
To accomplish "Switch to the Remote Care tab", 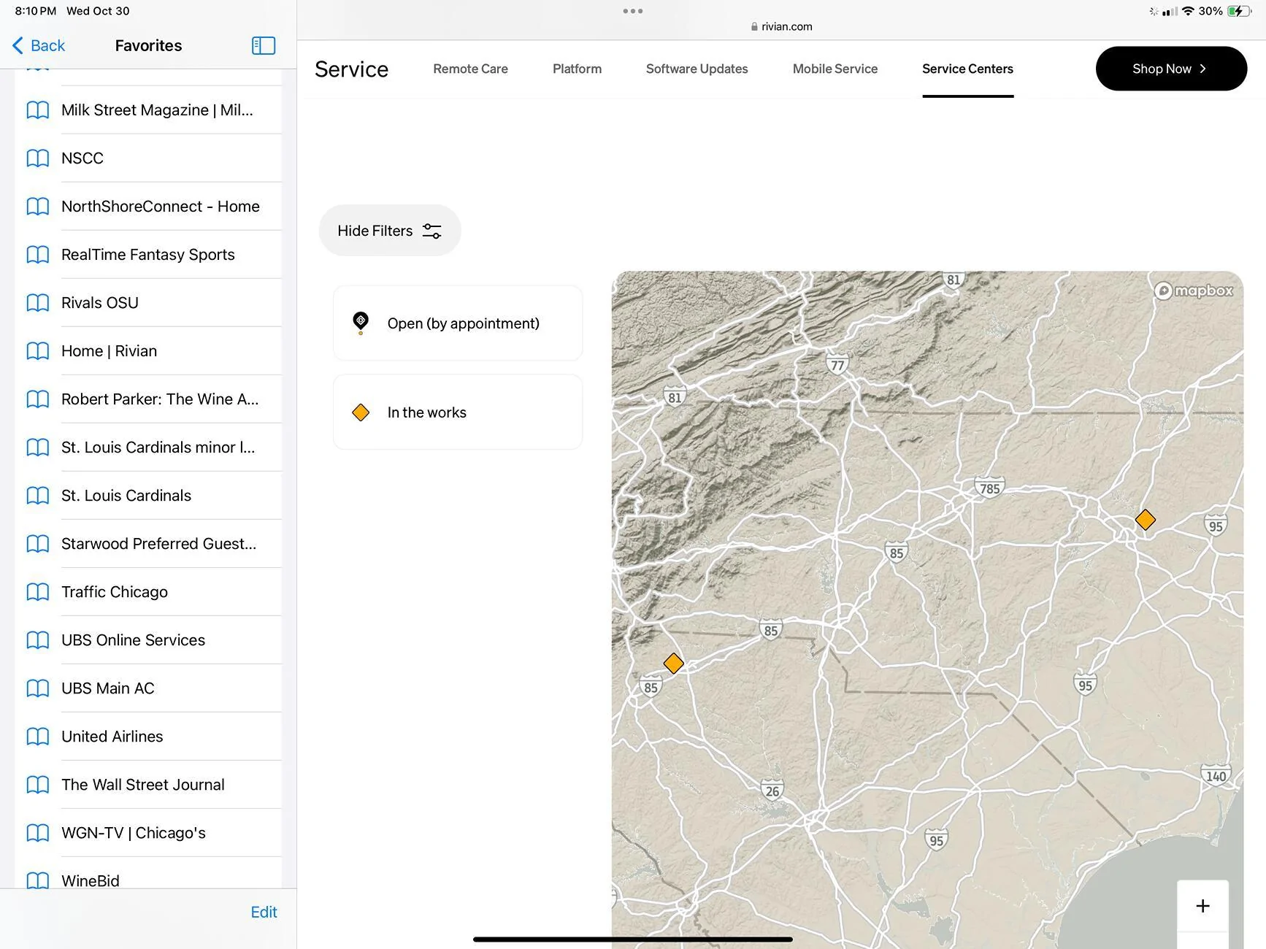I will [470, 69].
